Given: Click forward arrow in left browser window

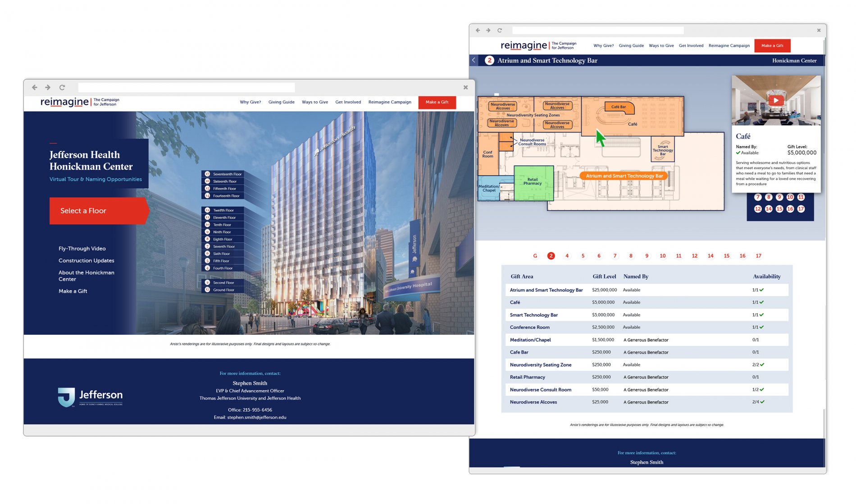Looking at the screenshot, I should 48,87.
